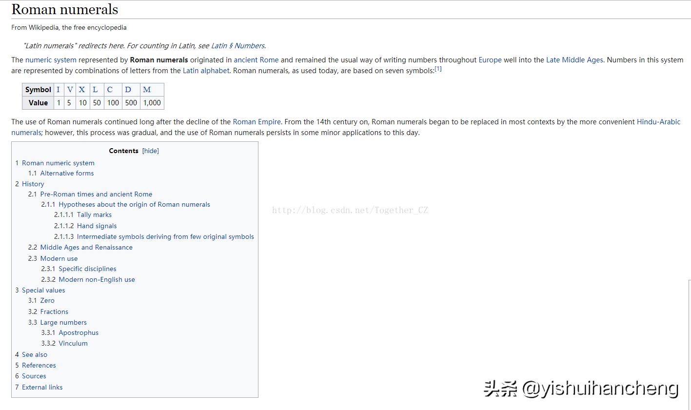Visit the 'Europe' article link
Image resolution: width=691 pixels, height=410 pixels.
click(490, 60)
